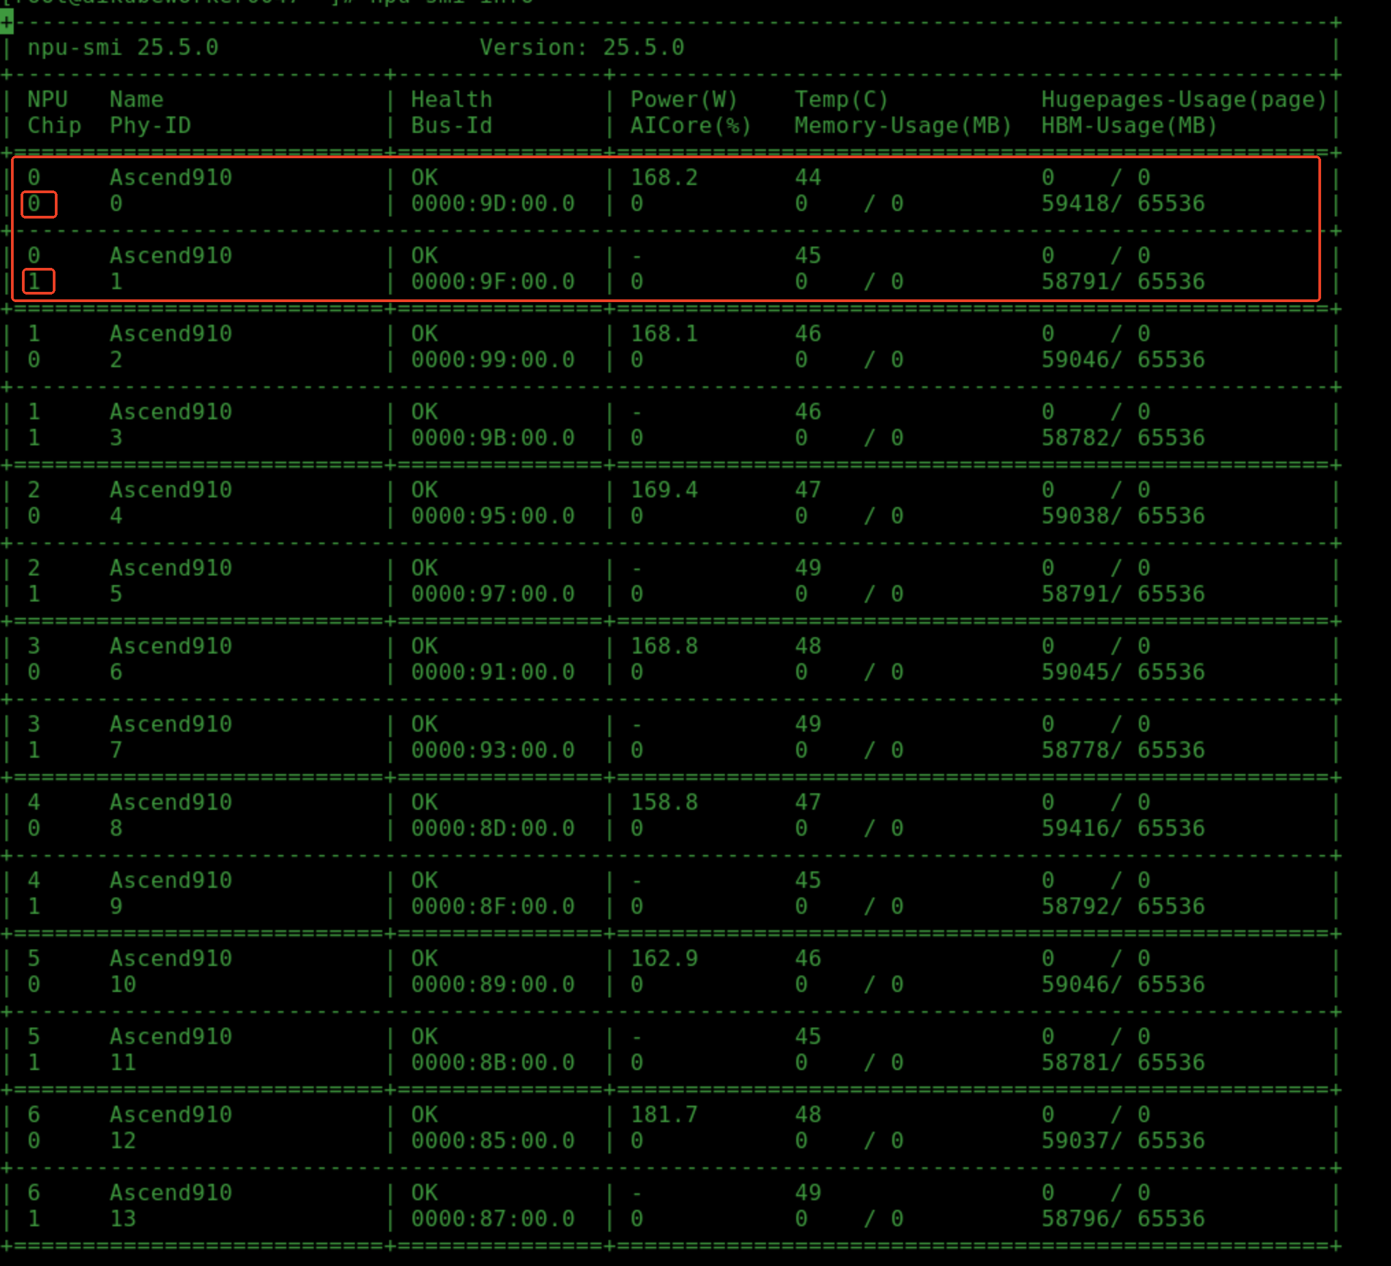Select HBM usage value "58781"

[x=1075, y=1063]
